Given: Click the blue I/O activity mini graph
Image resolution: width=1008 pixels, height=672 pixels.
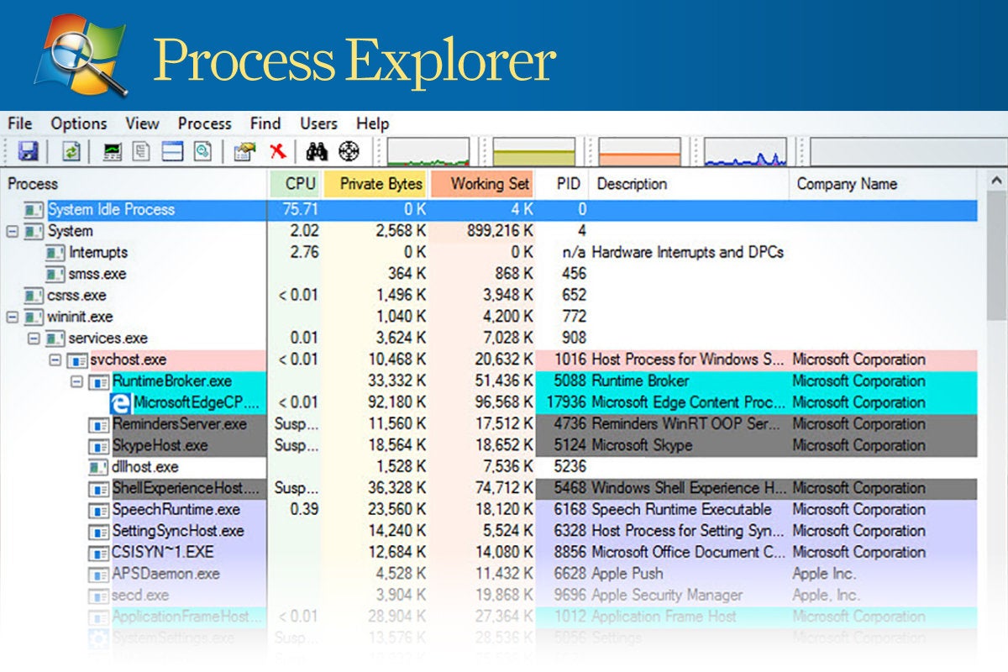Looking at the screenshot, I should pyautogui.click(x=745, y=152).
